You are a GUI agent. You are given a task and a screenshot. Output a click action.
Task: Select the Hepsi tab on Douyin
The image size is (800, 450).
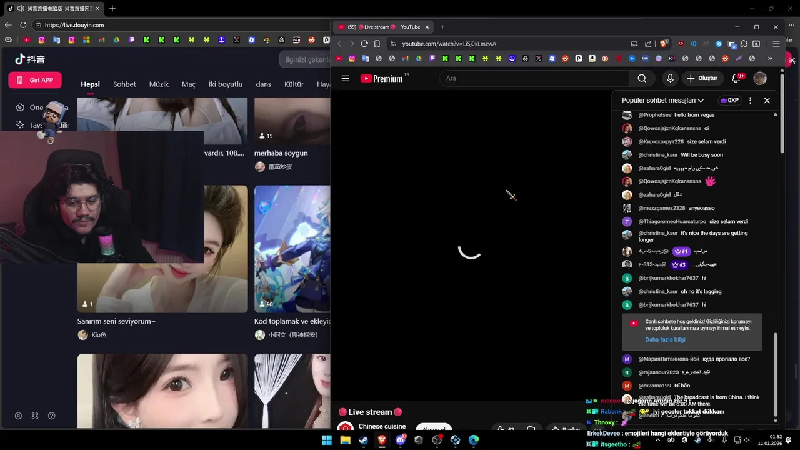tap(90, 84)
